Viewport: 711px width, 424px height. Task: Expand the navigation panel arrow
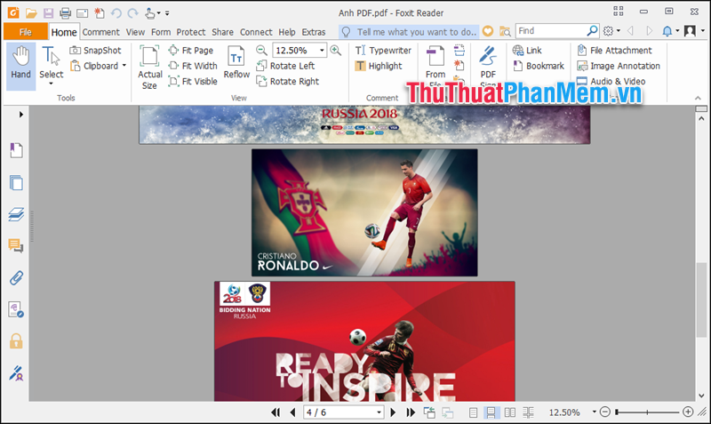(20, 115)
